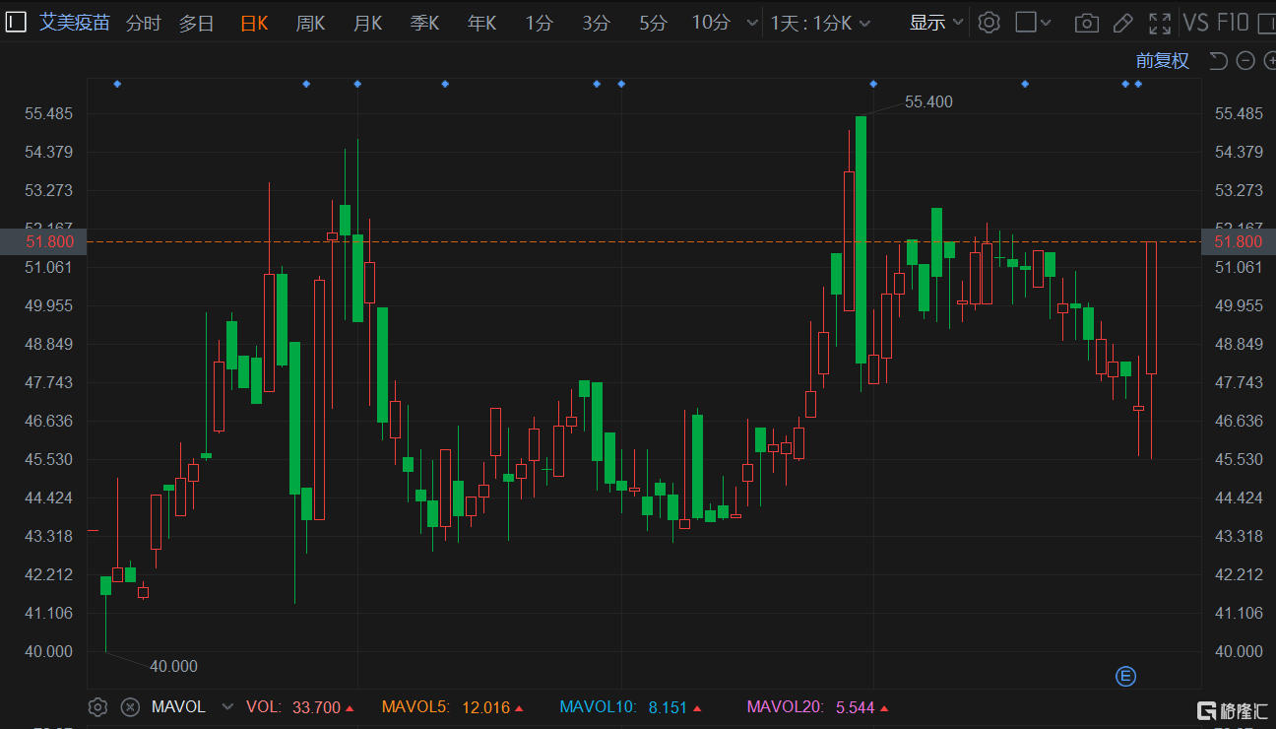1276x729 pixels.
Task: Open chart settings gear in top toolbar
Action: (x=989, y=23)
